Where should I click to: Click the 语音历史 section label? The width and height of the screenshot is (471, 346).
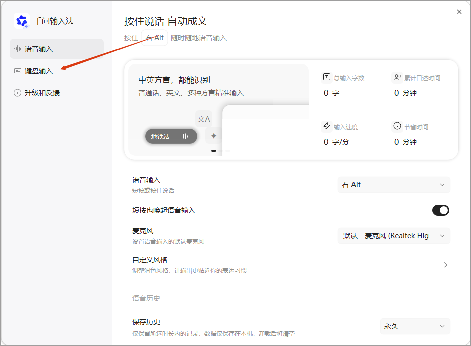(x=146, y=298)
